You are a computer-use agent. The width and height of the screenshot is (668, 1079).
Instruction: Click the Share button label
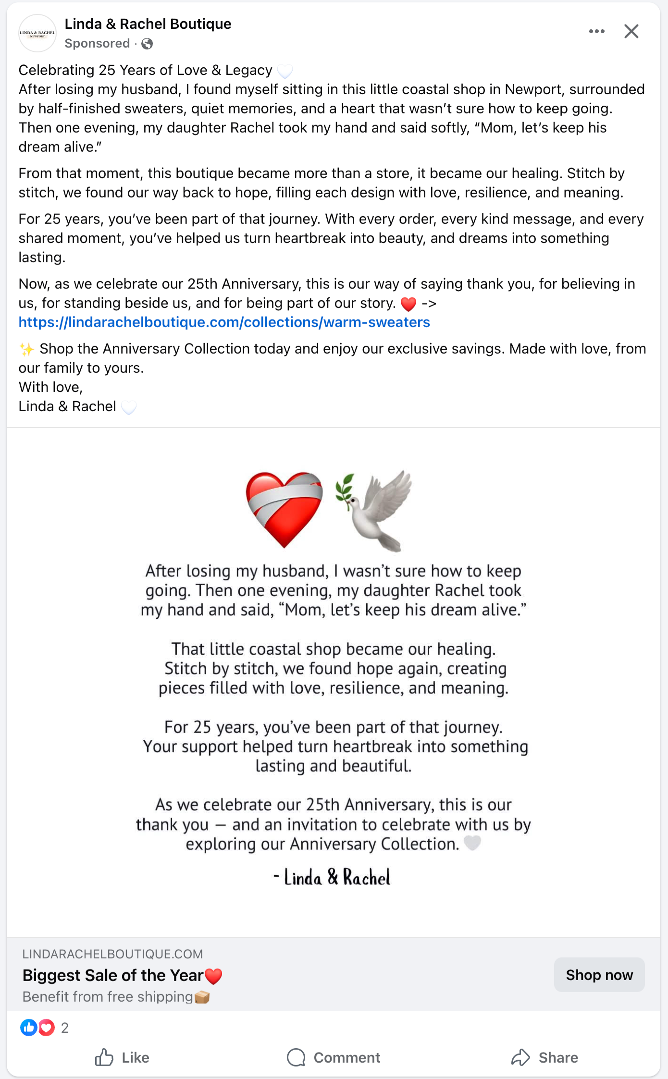(x=558, y=1057)
